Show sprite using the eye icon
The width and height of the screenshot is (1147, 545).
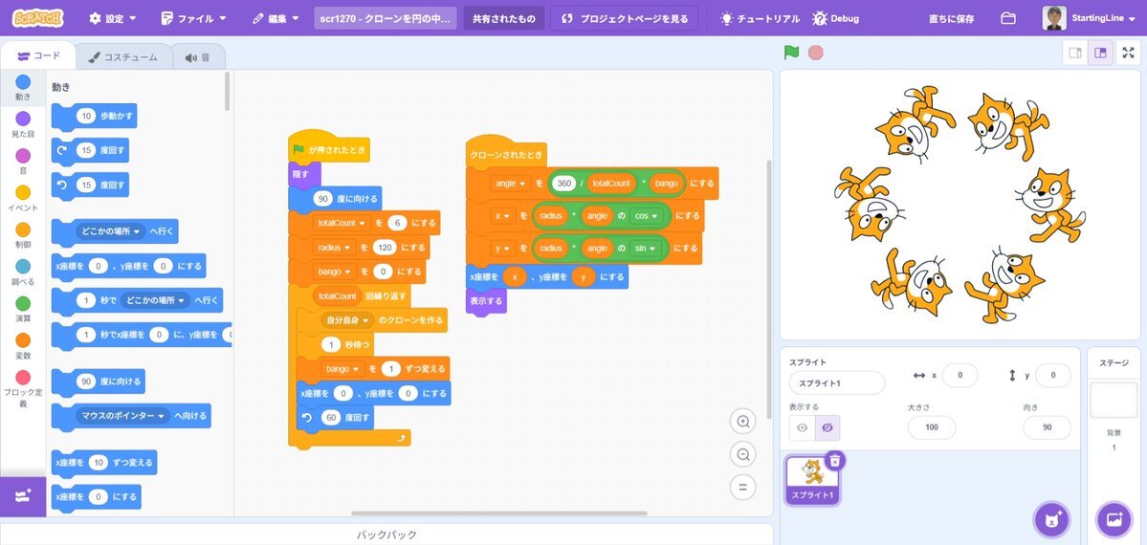(x=802, y=428)
